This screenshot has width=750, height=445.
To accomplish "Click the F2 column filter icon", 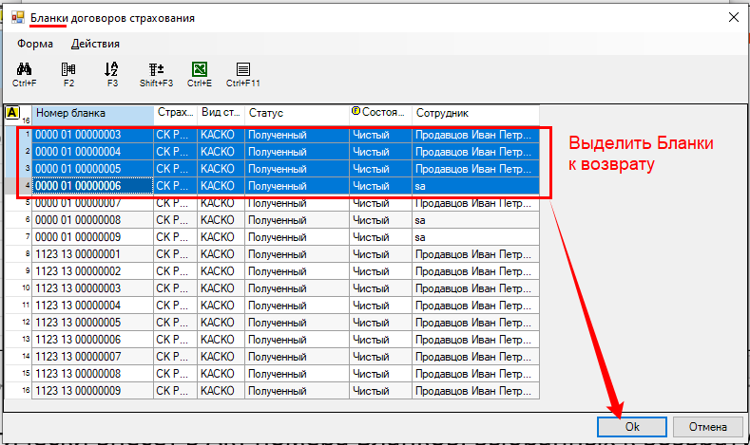I will pos(68,69).
